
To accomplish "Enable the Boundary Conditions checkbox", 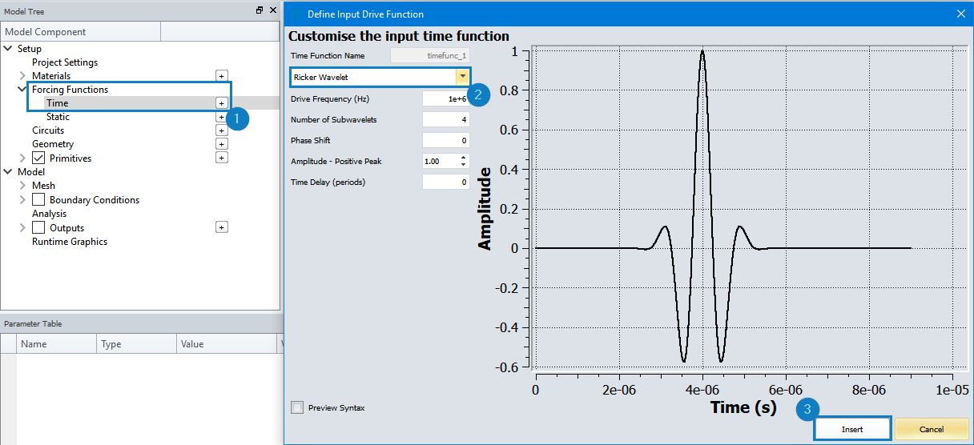I will pyautogui.click(x=38, y=199).
